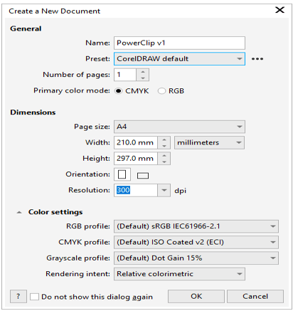Open preset options three-dots button
Screen dimensions: 293x311
click(x=257, y=59)
